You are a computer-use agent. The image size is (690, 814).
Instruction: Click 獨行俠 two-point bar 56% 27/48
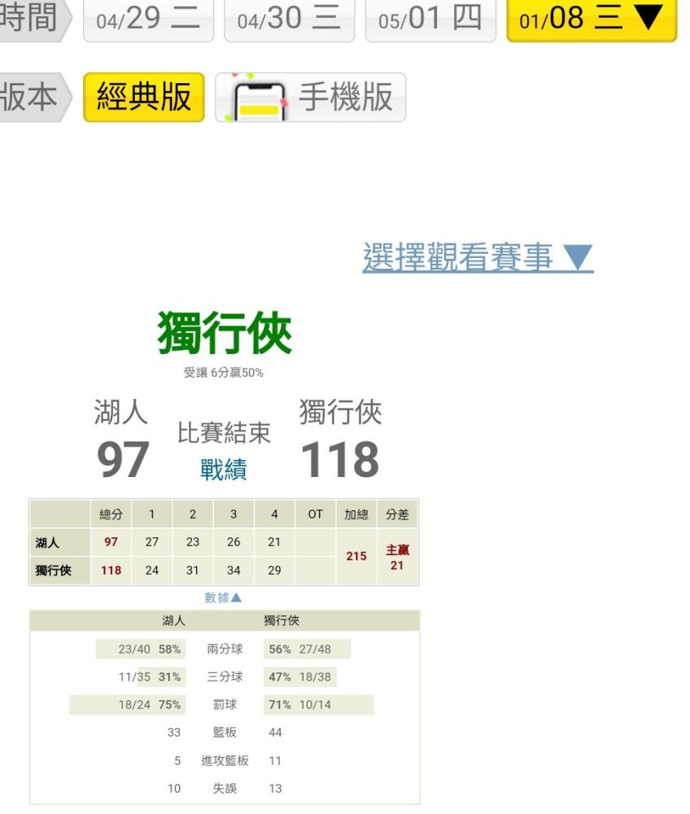[x=307, y=649]
